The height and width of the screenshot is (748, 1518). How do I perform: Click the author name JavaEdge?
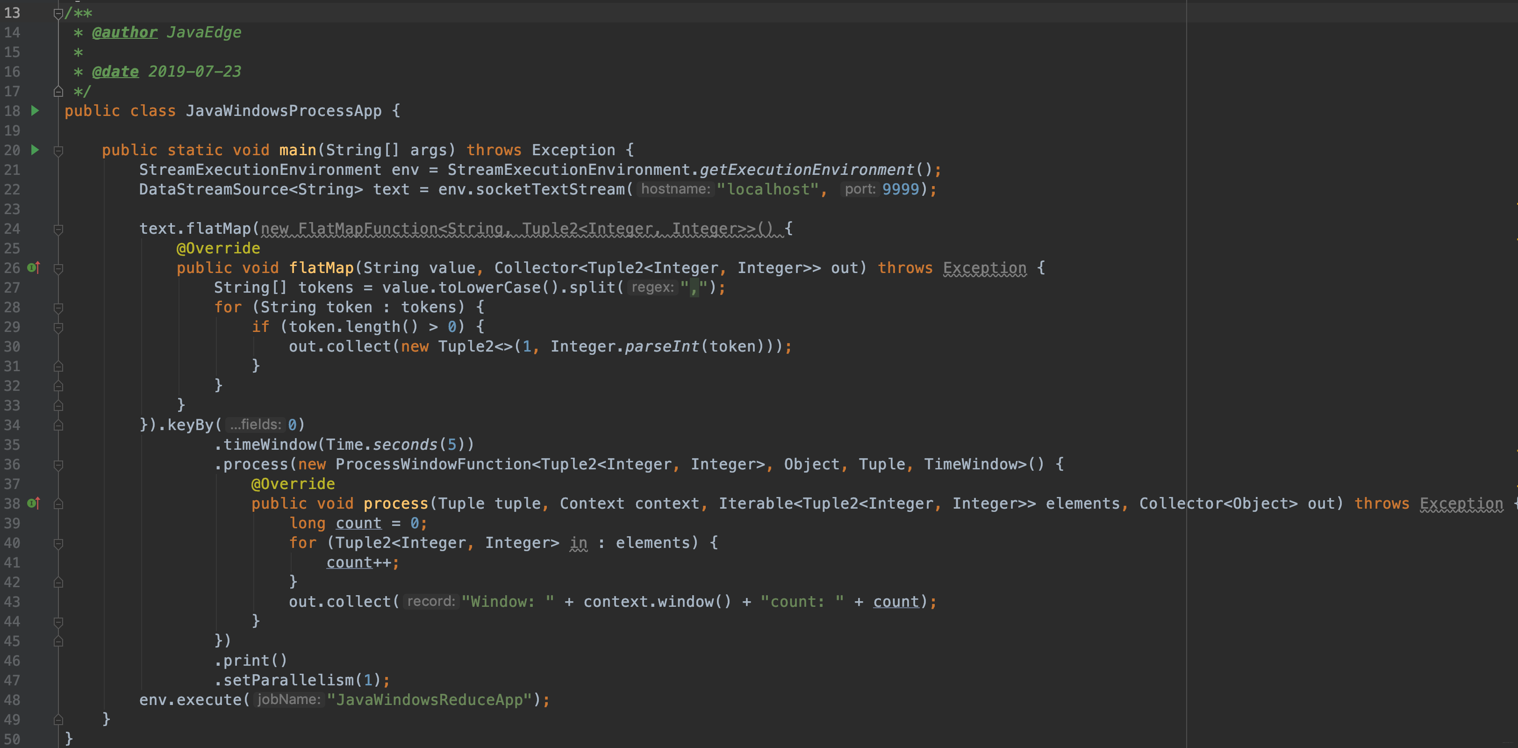[x=204, y=32]
